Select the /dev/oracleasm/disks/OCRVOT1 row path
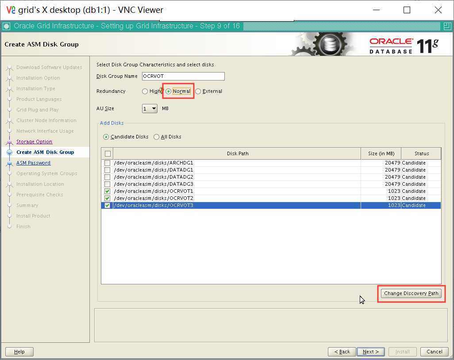Image resolution: width=454 pixels, height=360 pixels. 154,191
